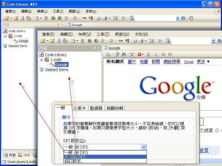Click the new folder icon in the background window toolbar
Screen dimensions: 222x166
(x=16, y=18)
